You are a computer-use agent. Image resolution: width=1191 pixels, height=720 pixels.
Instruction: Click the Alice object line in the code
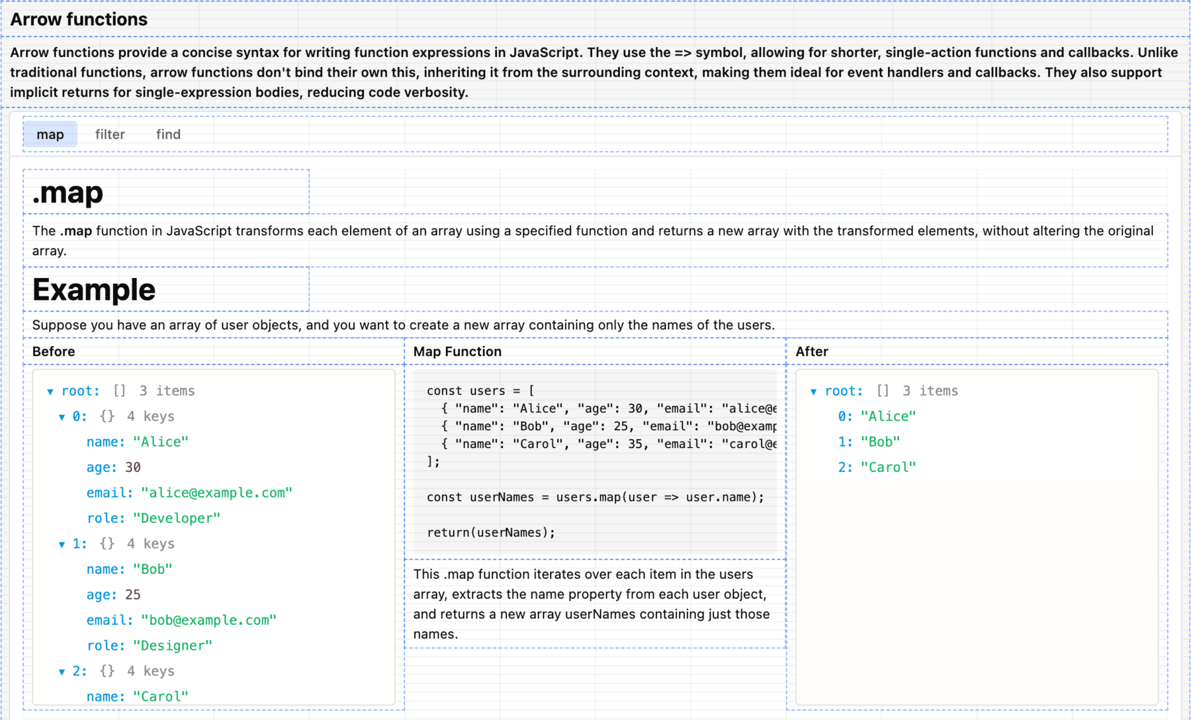[x=609, y=408]
